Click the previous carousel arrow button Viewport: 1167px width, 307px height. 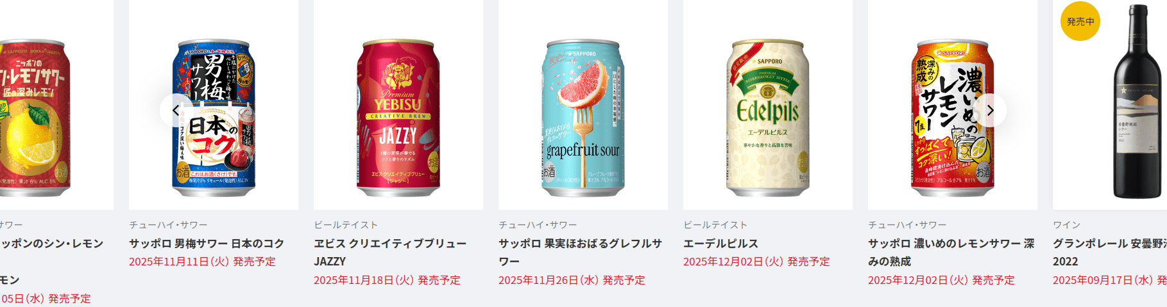click(x=176, y=110)
